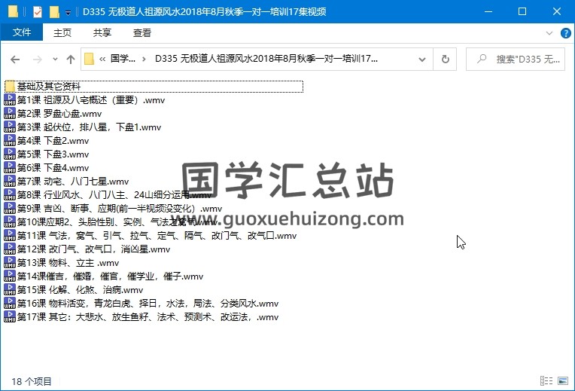Click the WMV icon for 第16课

coord(10,304)
